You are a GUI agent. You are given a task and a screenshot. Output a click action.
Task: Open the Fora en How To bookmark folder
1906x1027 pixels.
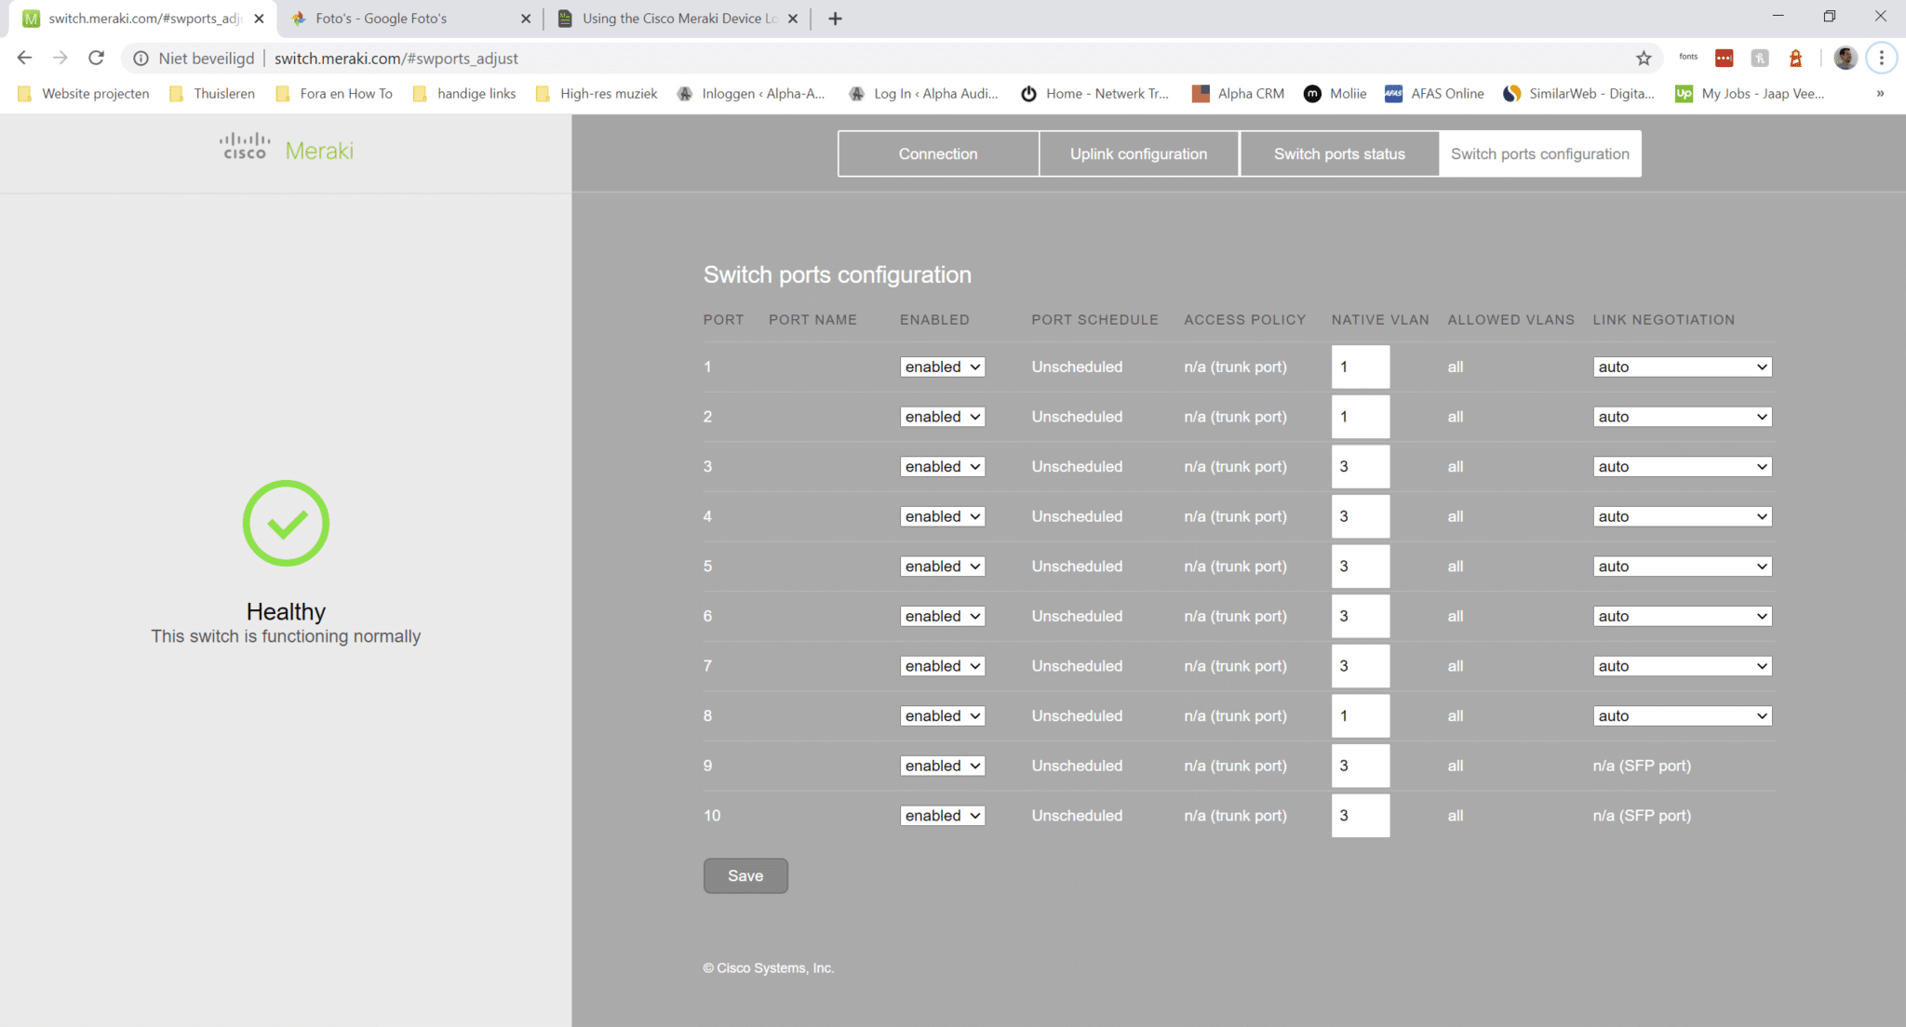point(334,93)
